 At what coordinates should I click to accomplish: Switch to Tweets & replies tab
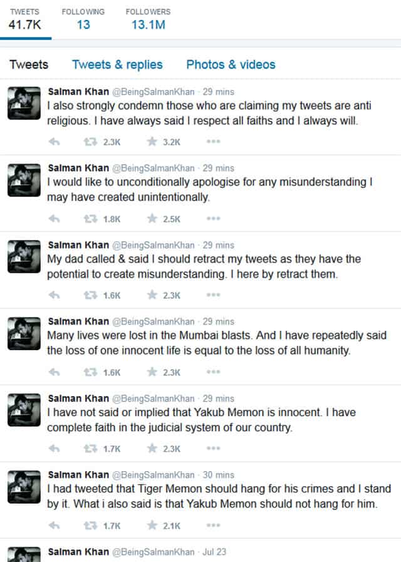click(117, 65)
